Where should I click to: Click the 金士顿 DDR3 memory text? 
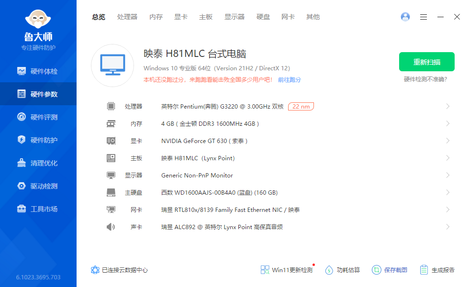tap(210, 124)
